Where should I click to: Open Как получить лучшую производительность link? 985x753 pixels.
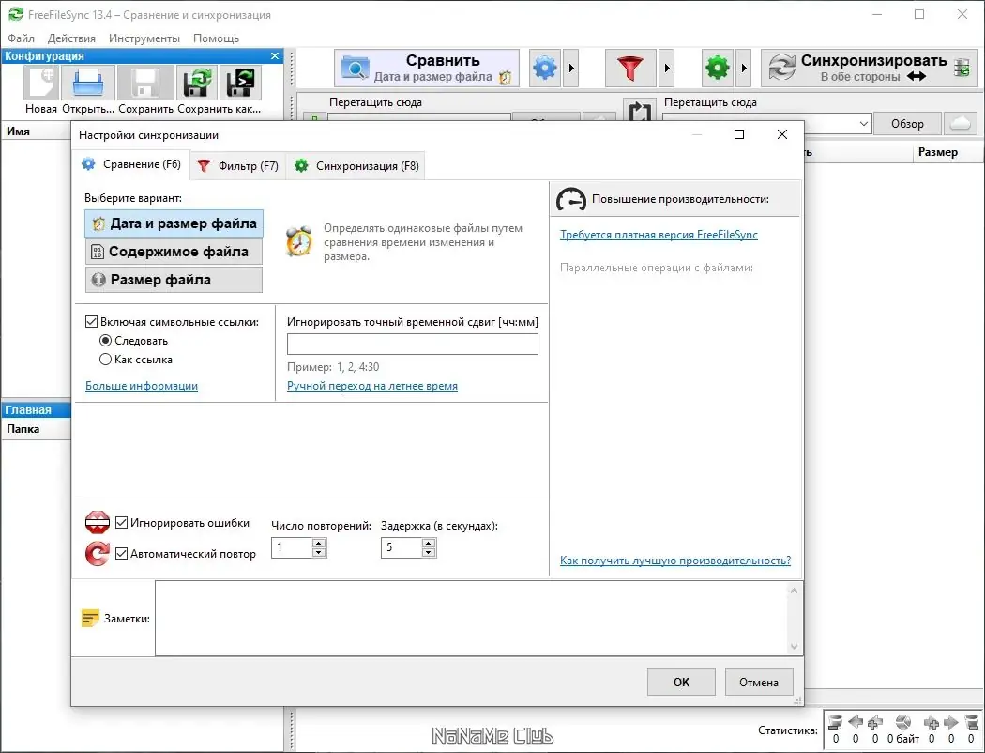tap(675, 560)
